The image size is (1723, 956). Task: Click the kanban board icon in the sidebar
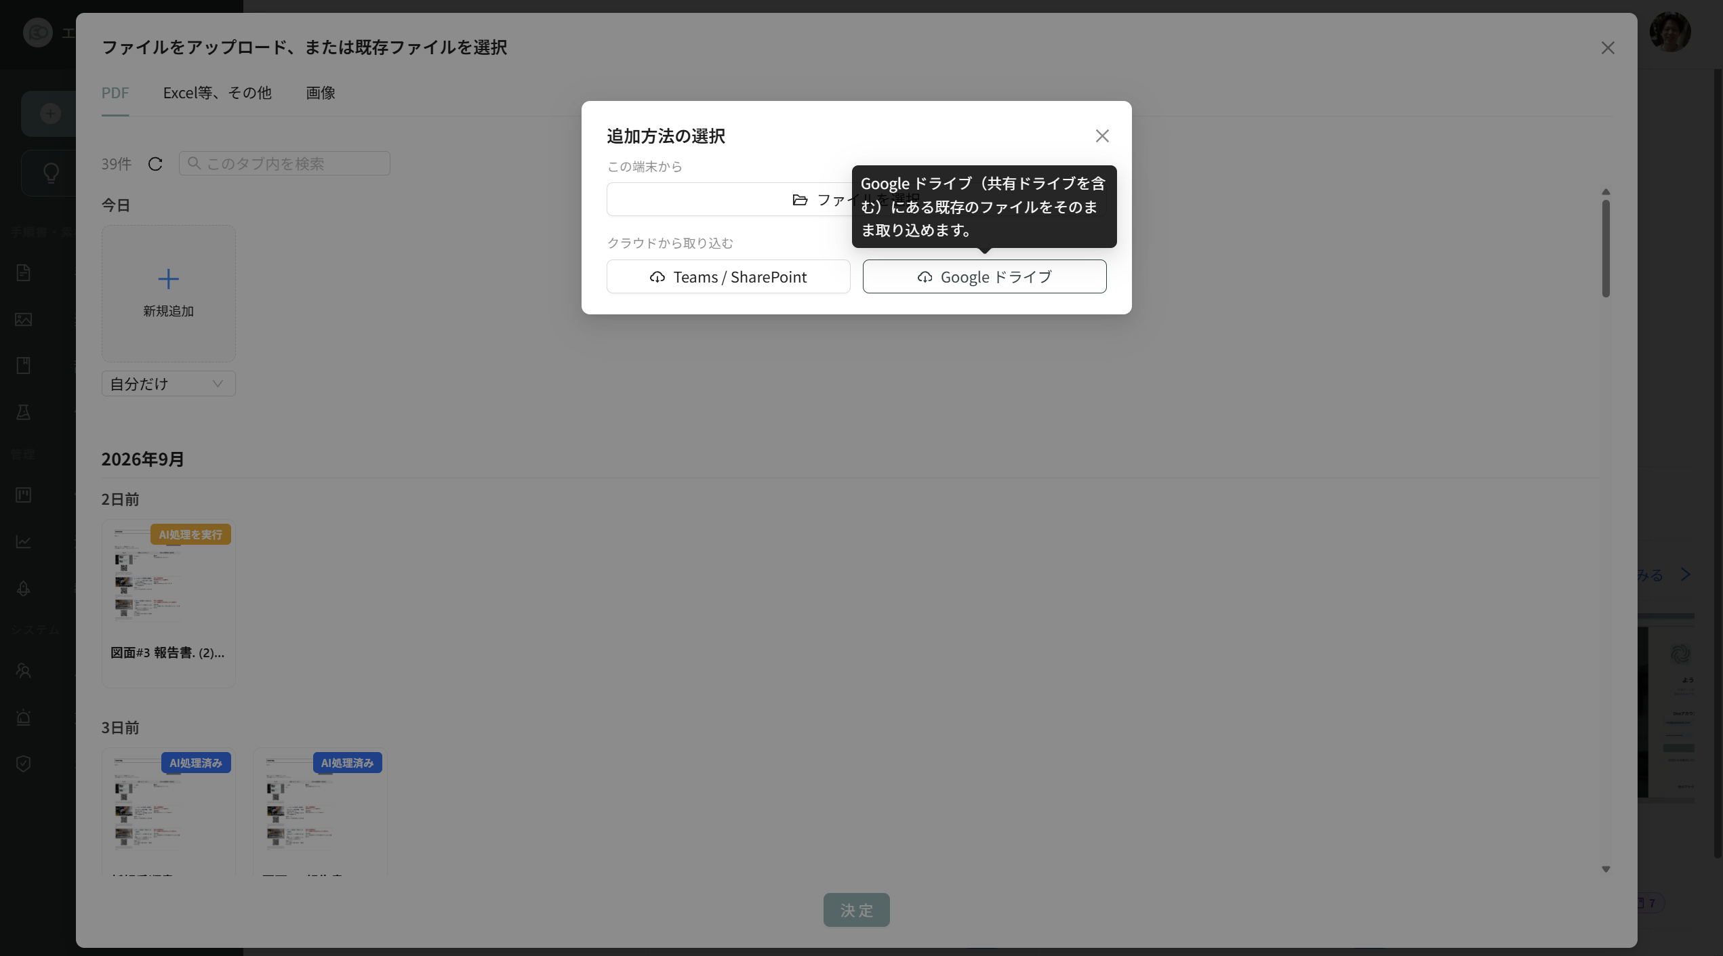coord(24,495)
